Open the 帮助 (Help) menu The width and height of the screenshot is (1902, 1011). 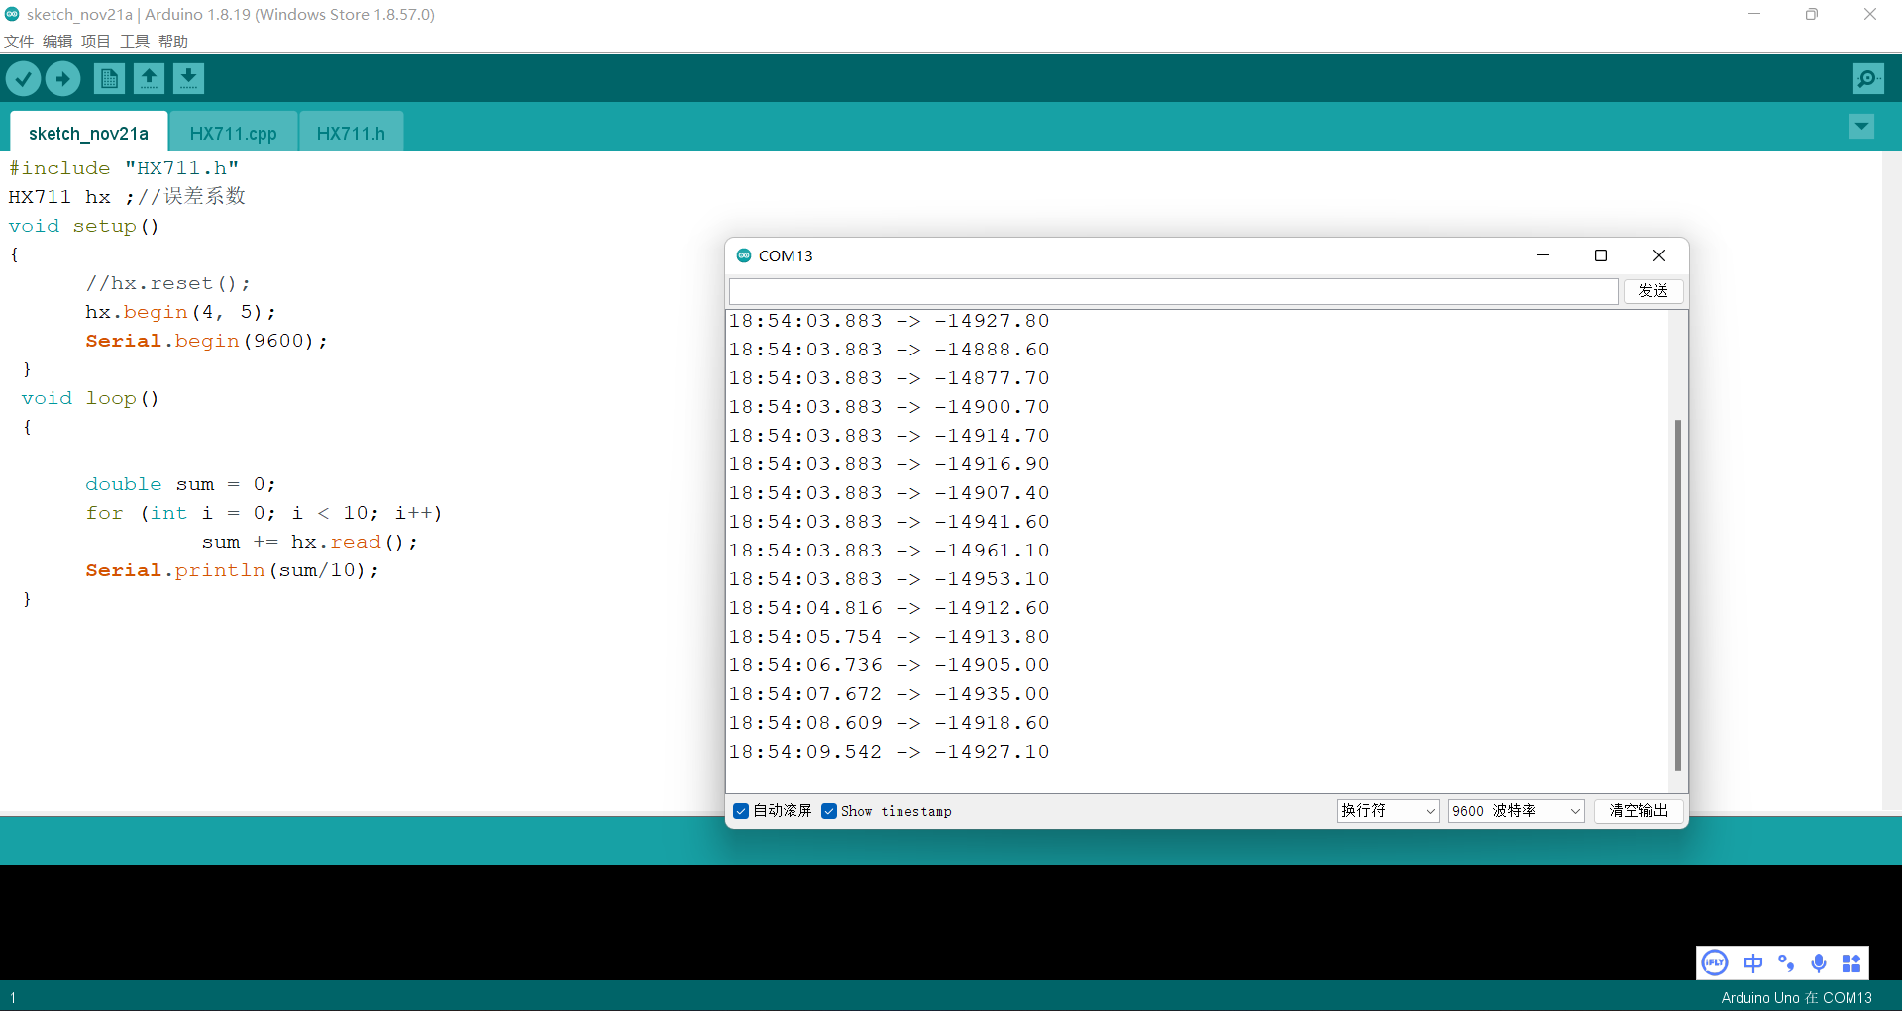point(173,41)
